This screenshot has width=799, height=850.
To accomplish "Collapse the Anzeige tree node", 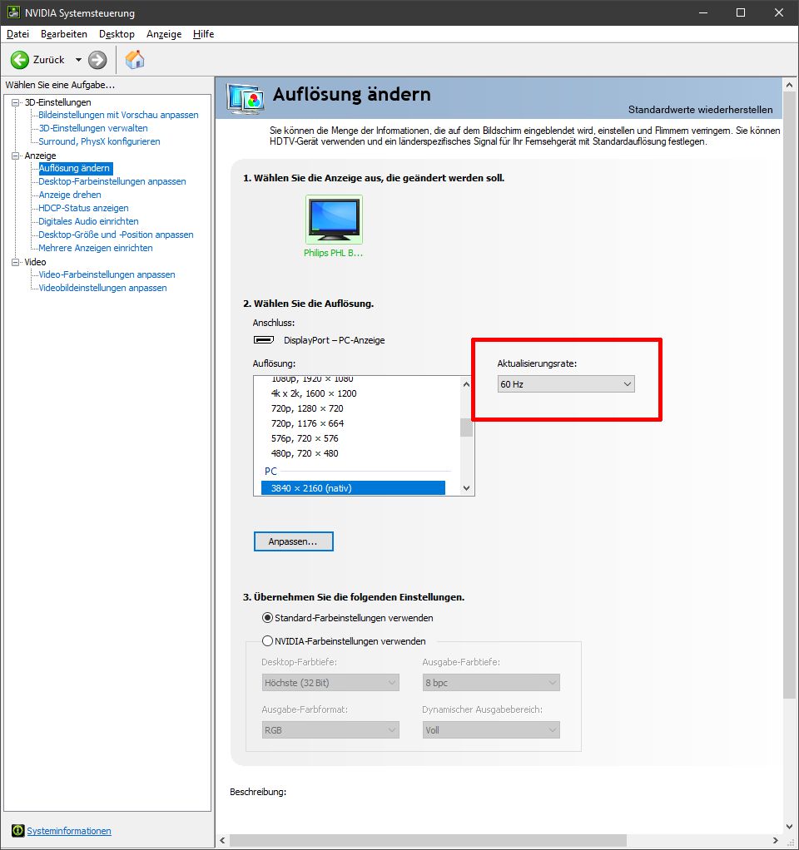I will click(15, 156).
